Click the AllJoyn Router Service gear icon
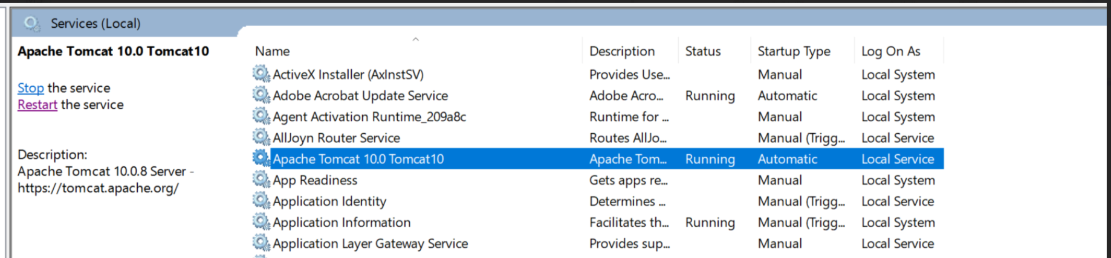The image size is (1111, 258). coord(261,137)
